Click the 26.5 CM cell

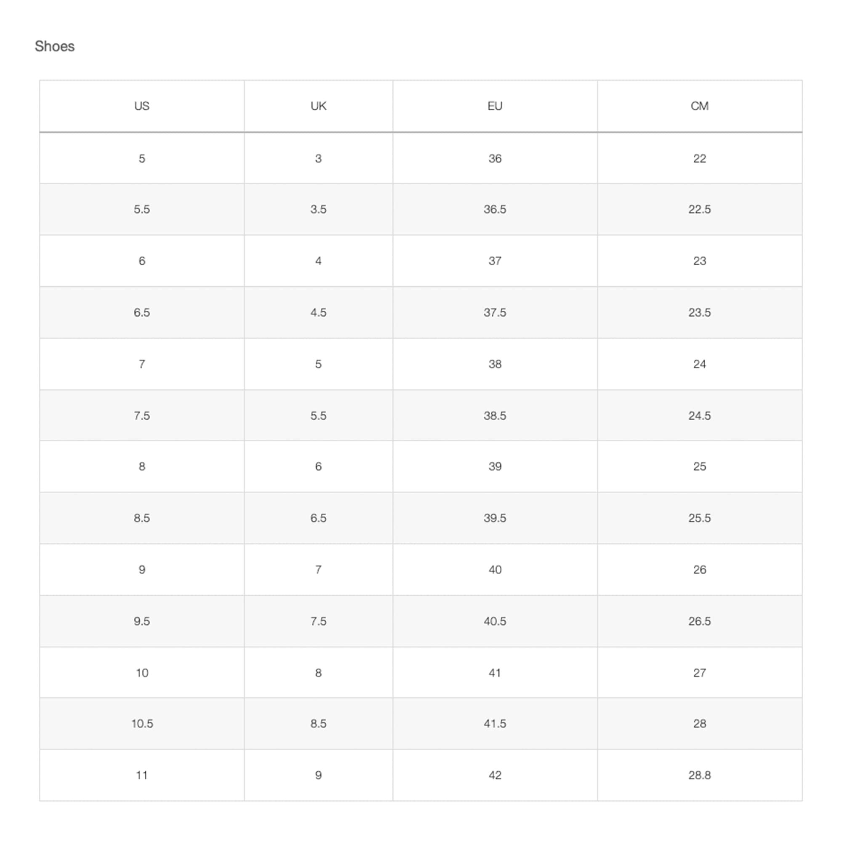(x=699, y=621)
